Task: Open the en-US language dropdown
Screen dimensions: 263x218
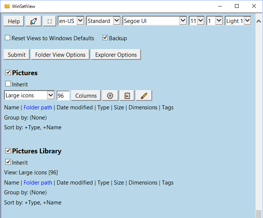Action: tap(71, 21)
